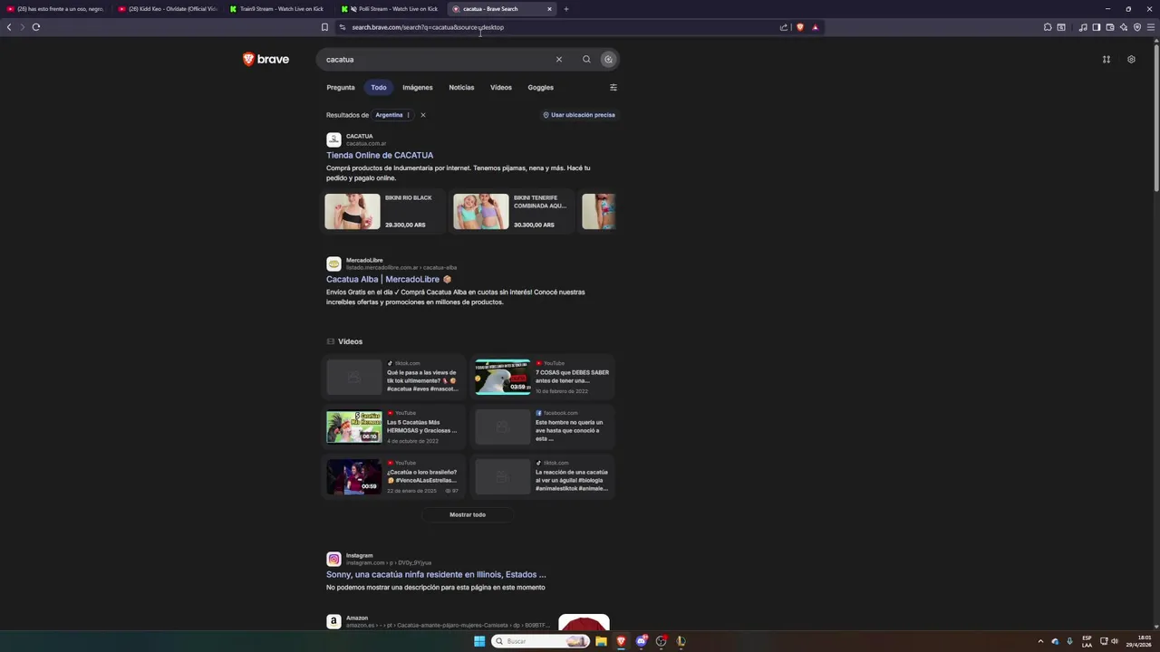
Task: Open the ESP LAA language indicator
Action: pos(1087,641)
